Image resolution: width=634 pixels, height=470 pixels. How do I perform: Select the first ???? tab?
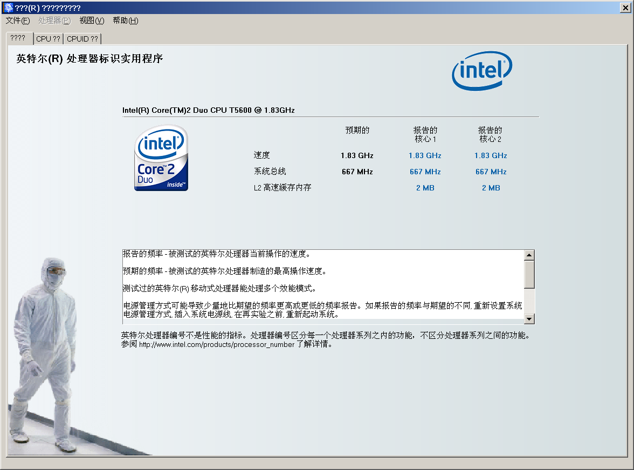coord(18,38)
